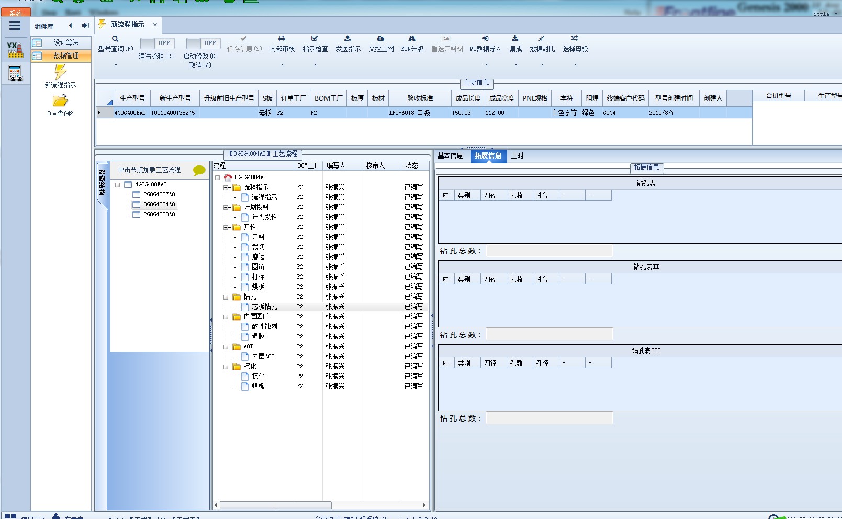
Task: Open the MI数据导入 dropdown arrow
Action: click(x=486, y=65)
